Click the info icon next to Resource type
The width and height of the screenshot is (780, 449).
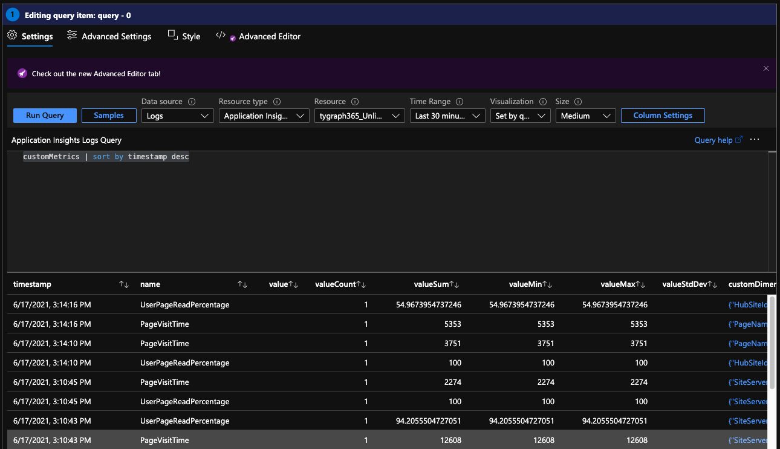[277, 102]
